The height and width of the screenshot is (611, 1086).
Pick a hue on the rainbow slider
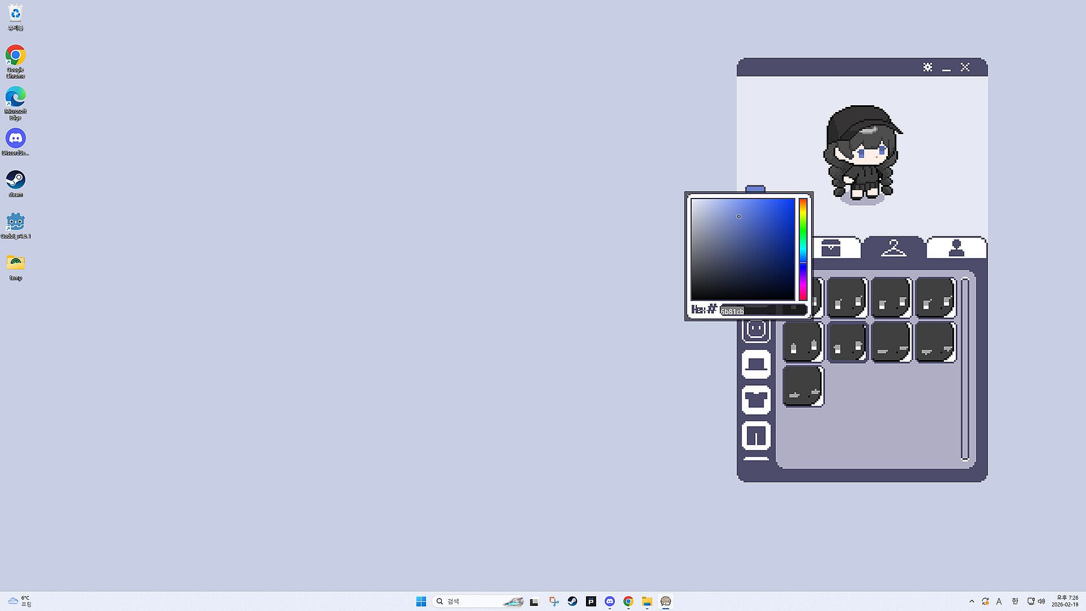click(803, 249)
